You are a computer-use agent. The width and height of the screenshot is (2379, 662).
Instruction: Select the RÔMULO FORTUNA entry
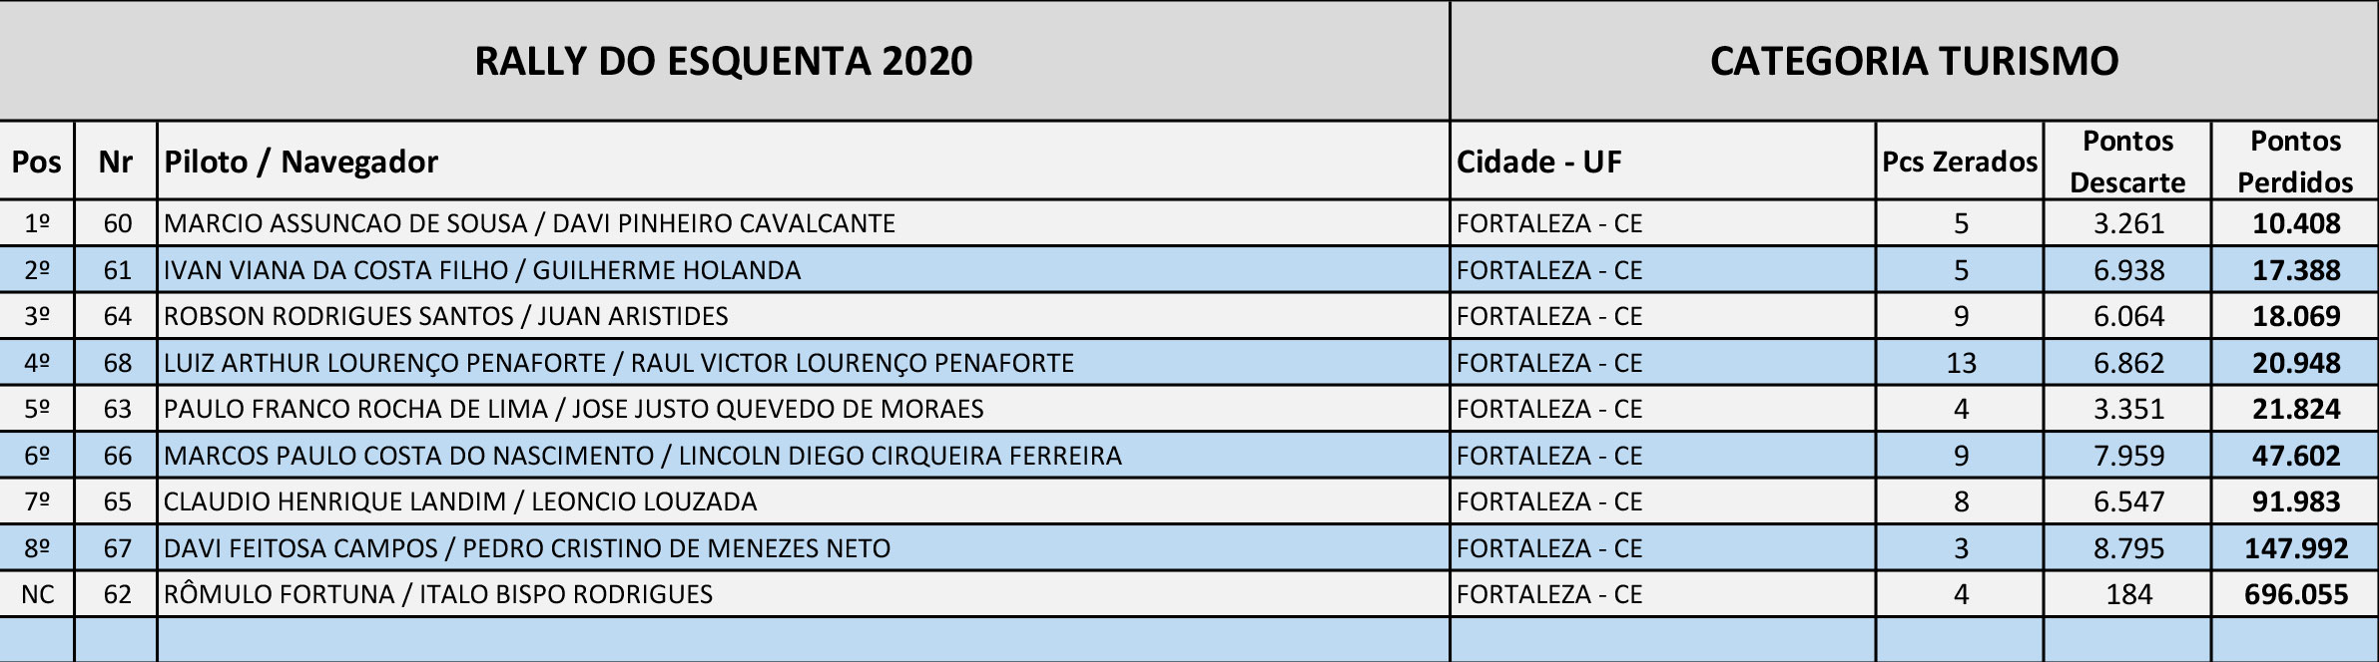point(438,594)
